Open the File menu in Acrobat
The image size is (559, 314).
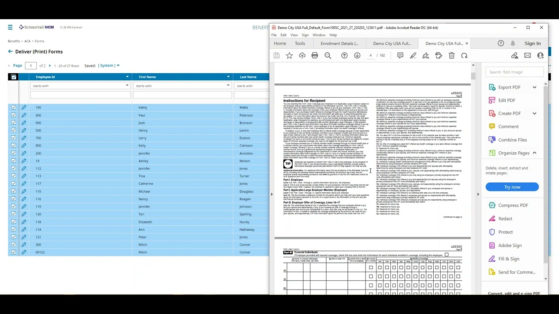click(274, 35)
